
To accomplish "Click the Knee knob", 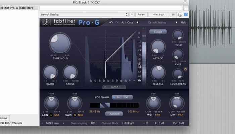I will pyautogui.click(x=178, y=54).
